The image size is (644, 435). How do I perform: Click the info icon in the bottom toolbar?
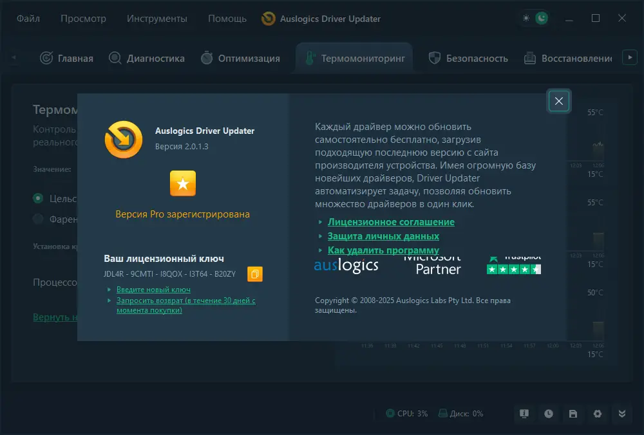click(524, 414)
